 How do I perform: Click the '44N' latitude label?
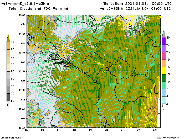pyautogui.click(x=23, y=43)
